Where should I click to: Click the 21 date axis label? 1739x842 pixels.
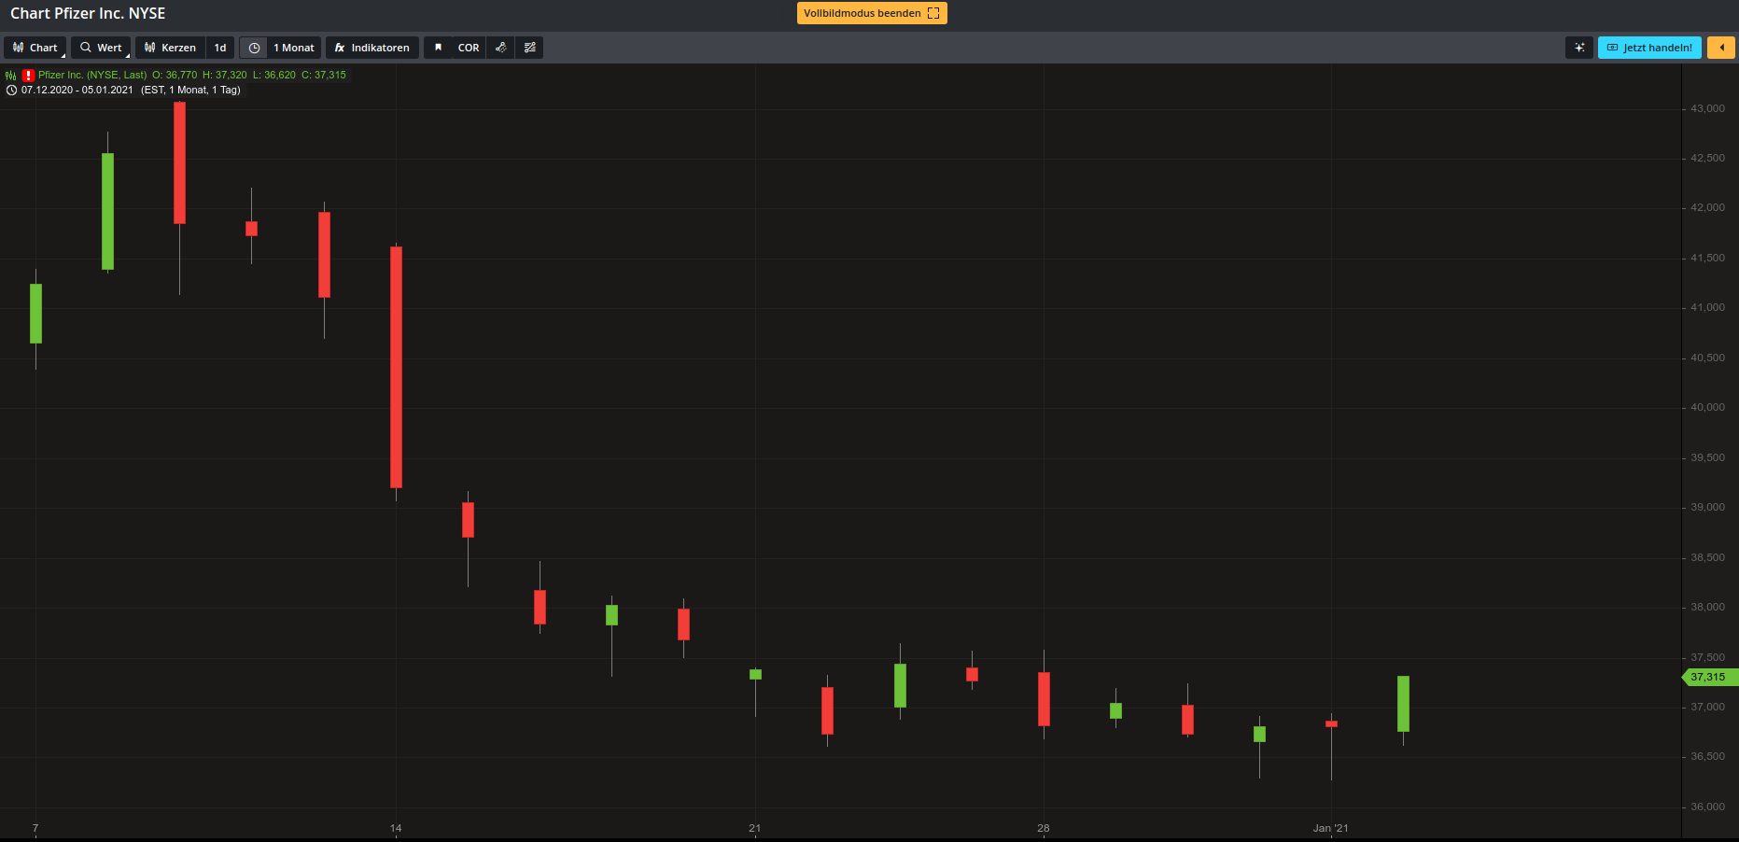[x=755, y=828]
